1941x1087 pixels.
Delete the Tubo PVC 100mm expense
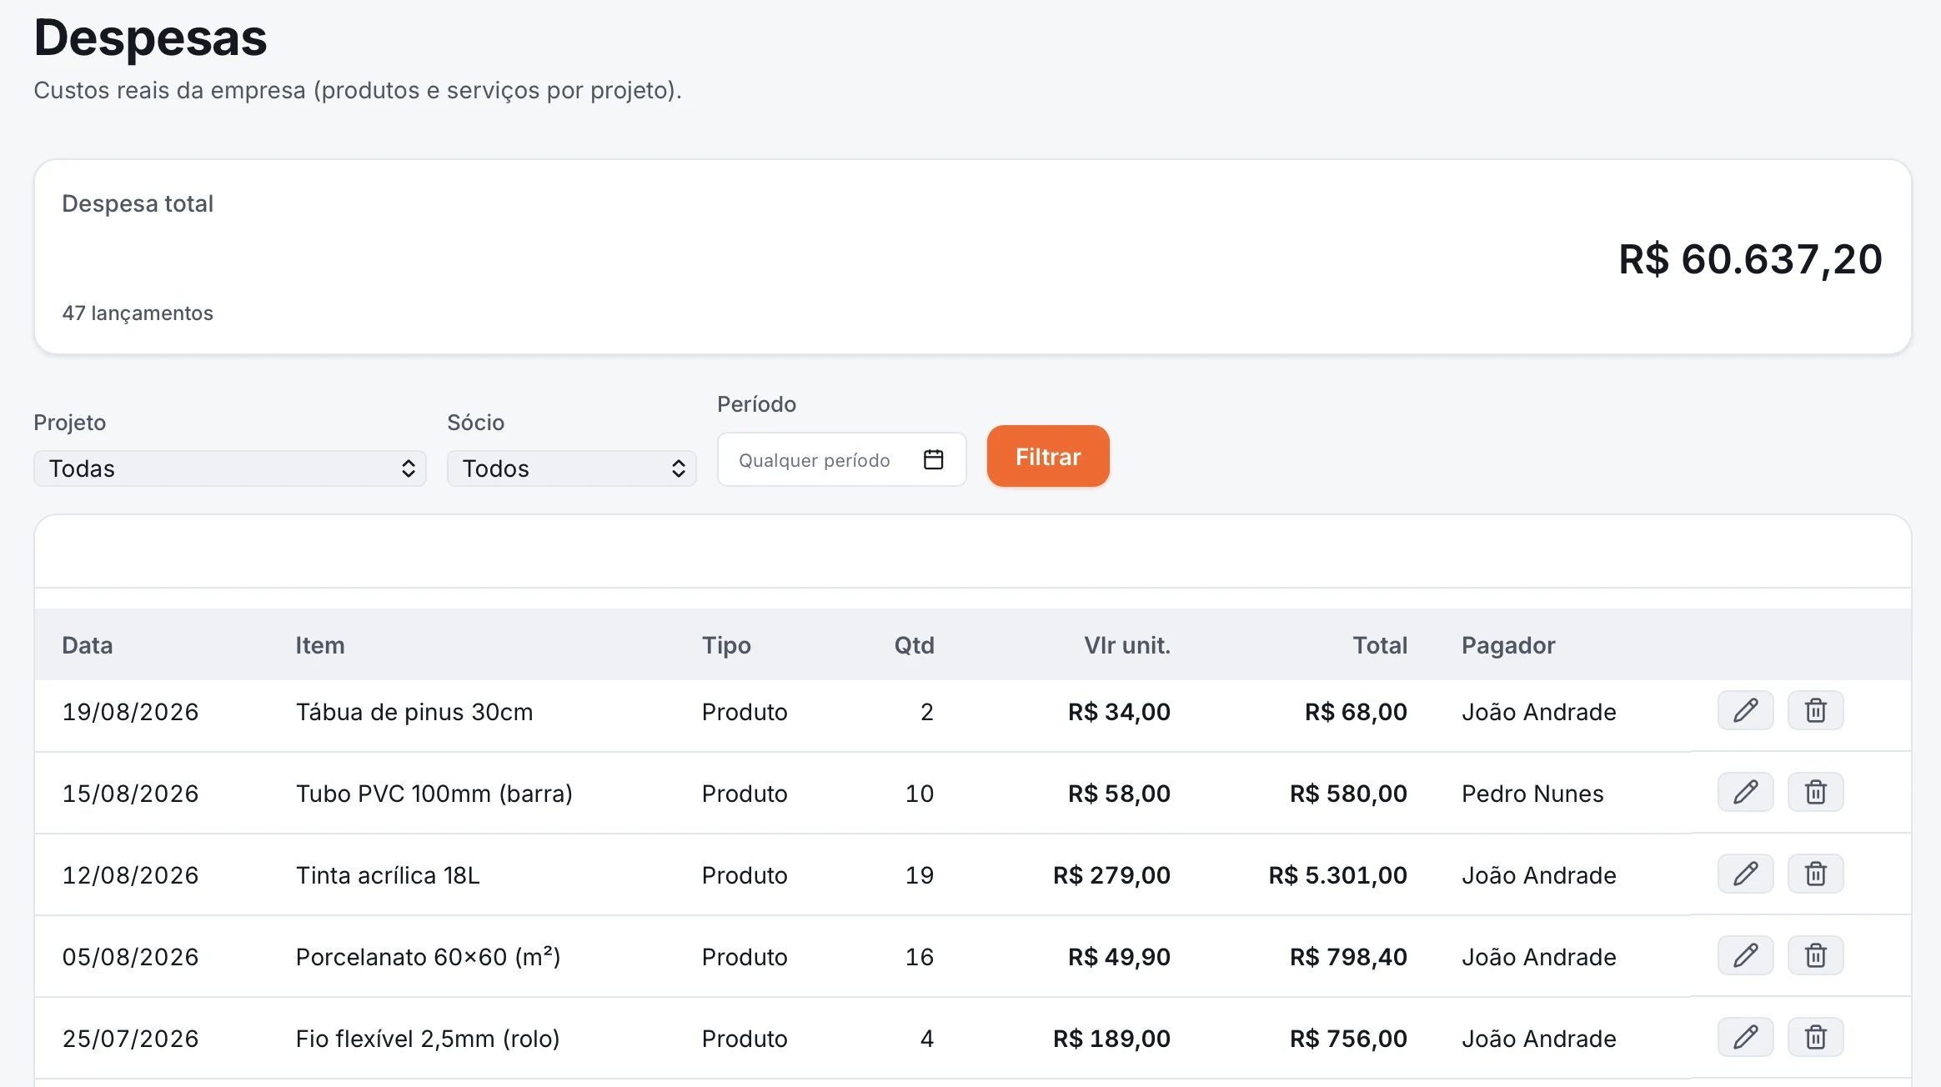pyautogui.click(x=1815, y=793)
